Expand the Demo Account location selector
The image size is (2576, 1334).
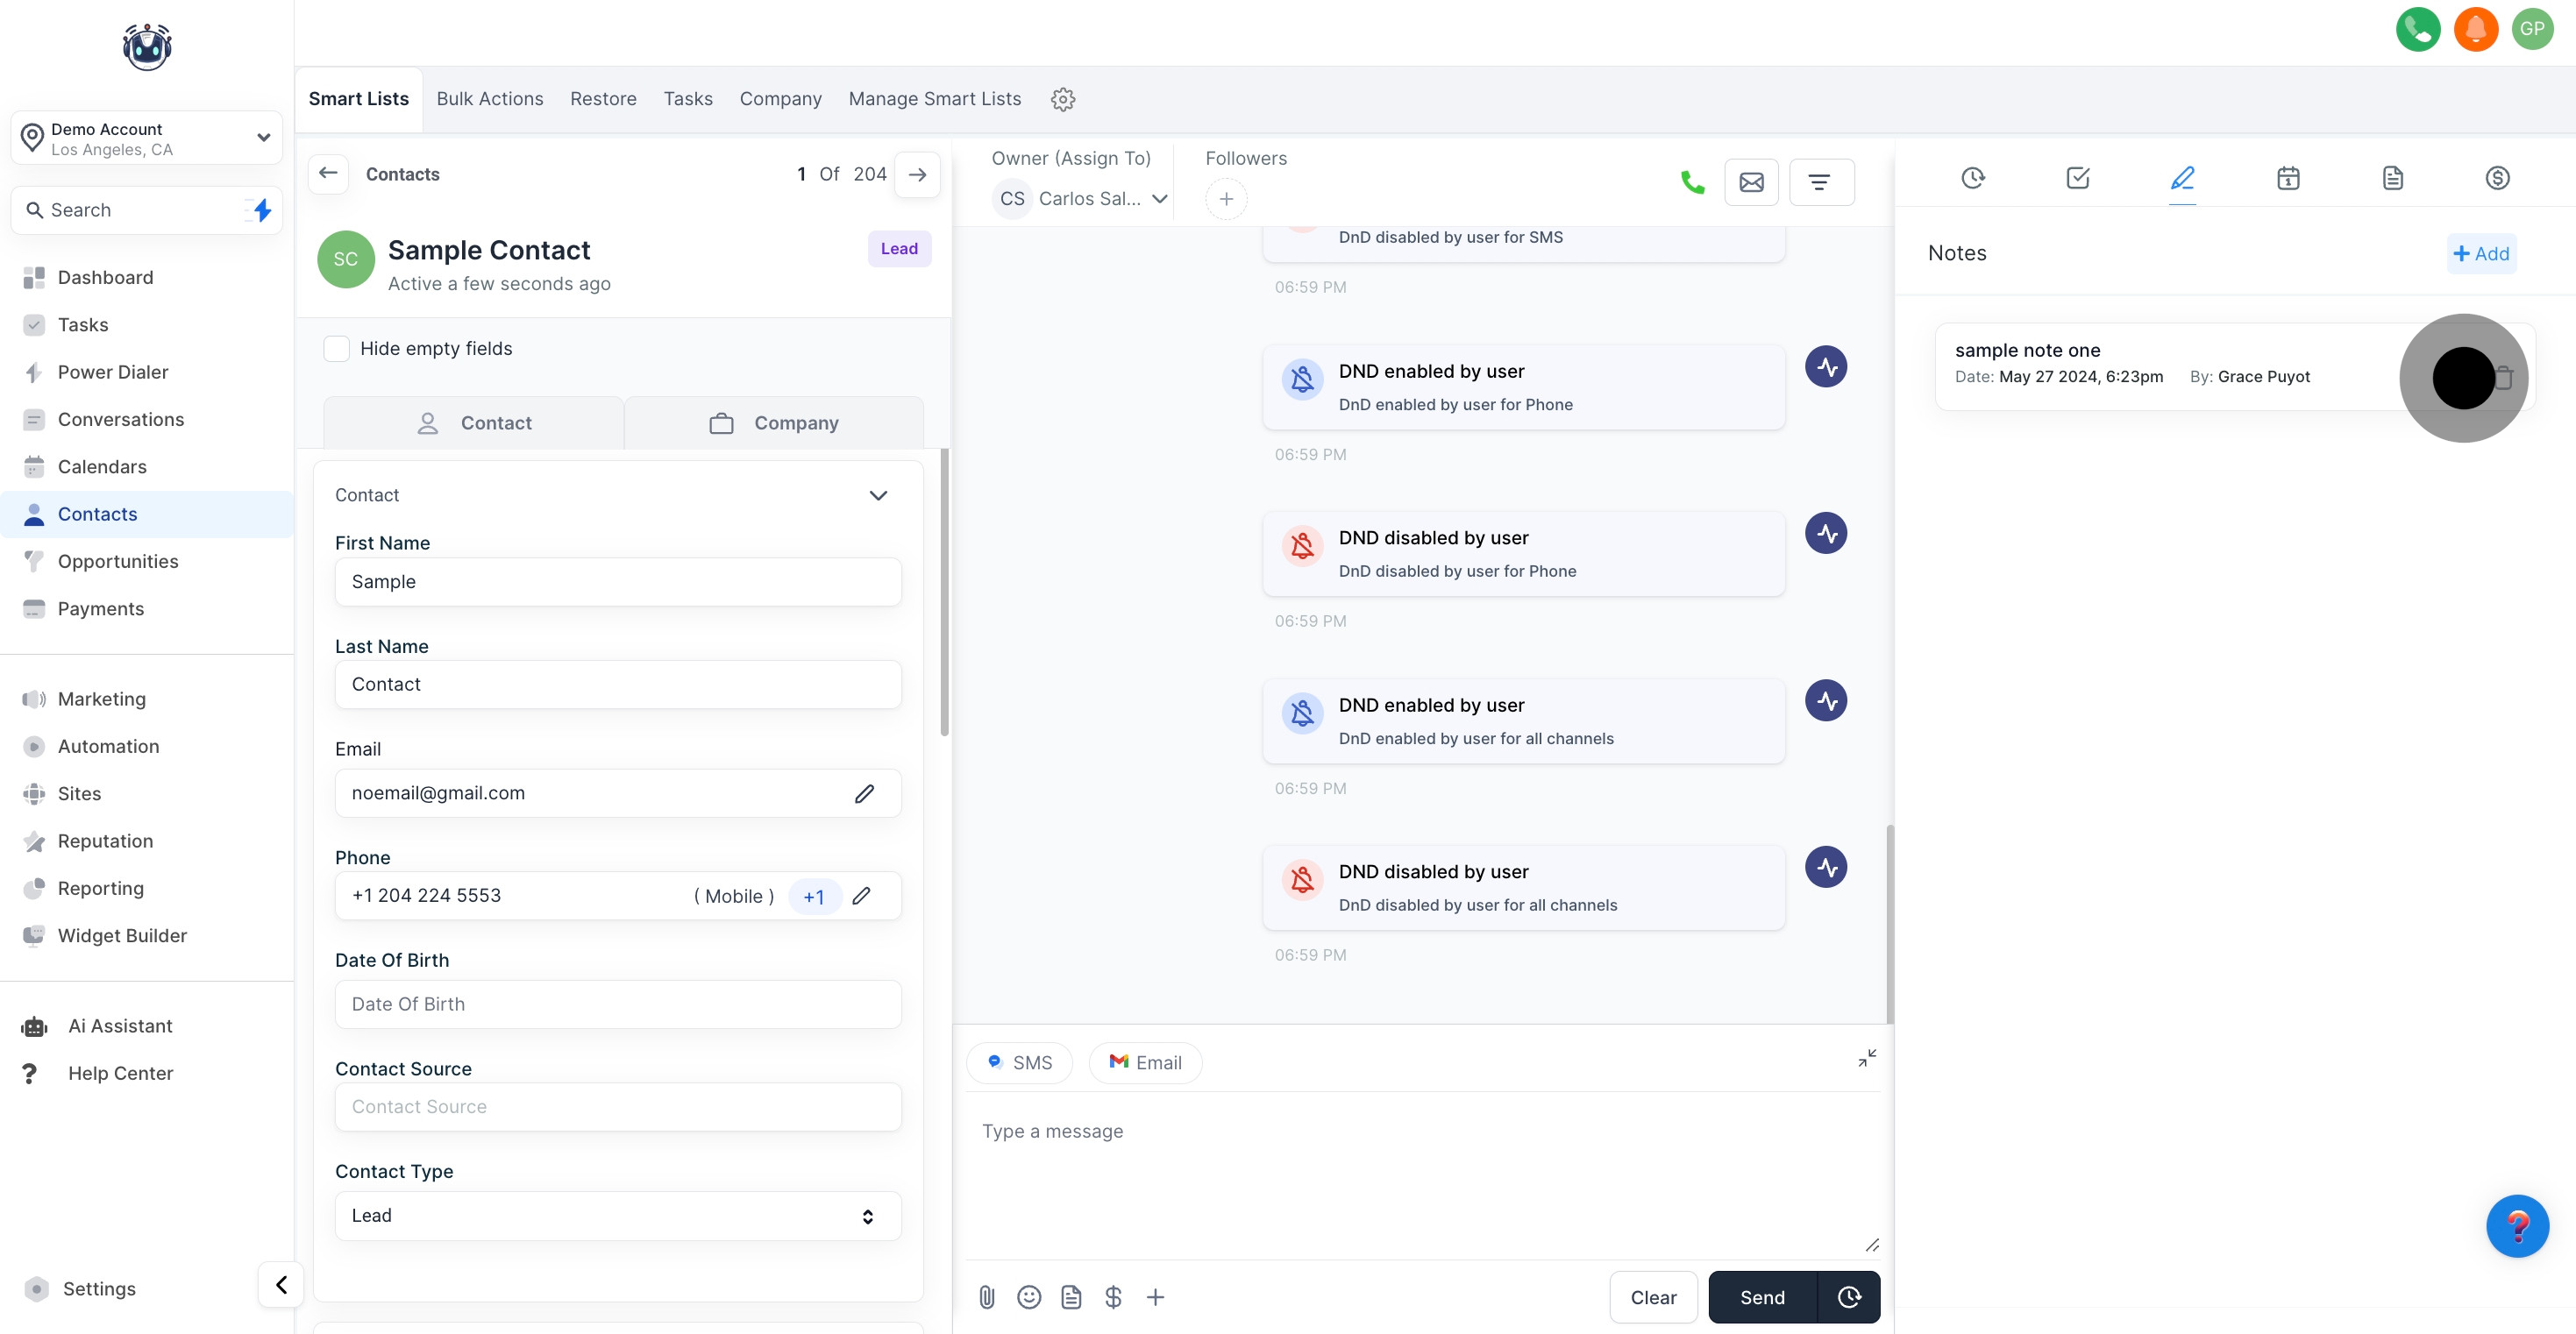pyautogui.click(x=147, y=138)
